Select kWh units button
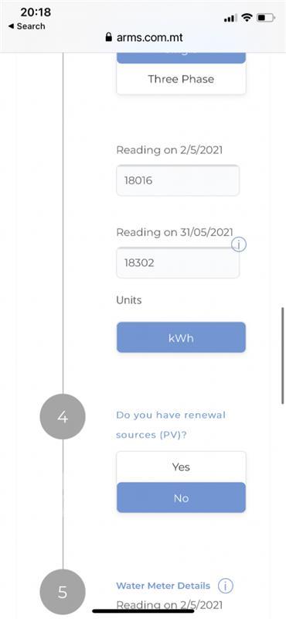The height and width of the screenshot is (619, 286). pyautogui.click(x=181, y=337)
